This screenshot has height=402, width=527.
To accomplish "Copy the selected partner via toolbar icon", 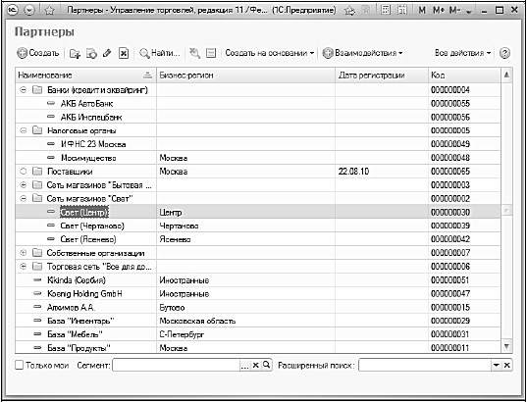I will tap(91, 53).
